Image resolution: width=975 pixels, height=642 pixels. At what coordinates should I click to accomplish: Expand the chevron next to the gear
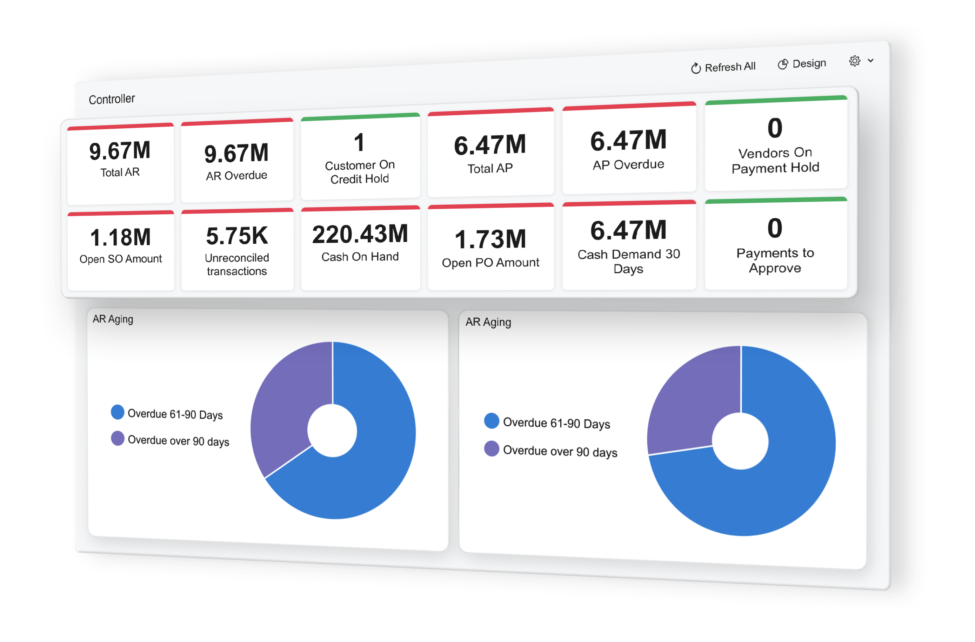pos(870,61)
